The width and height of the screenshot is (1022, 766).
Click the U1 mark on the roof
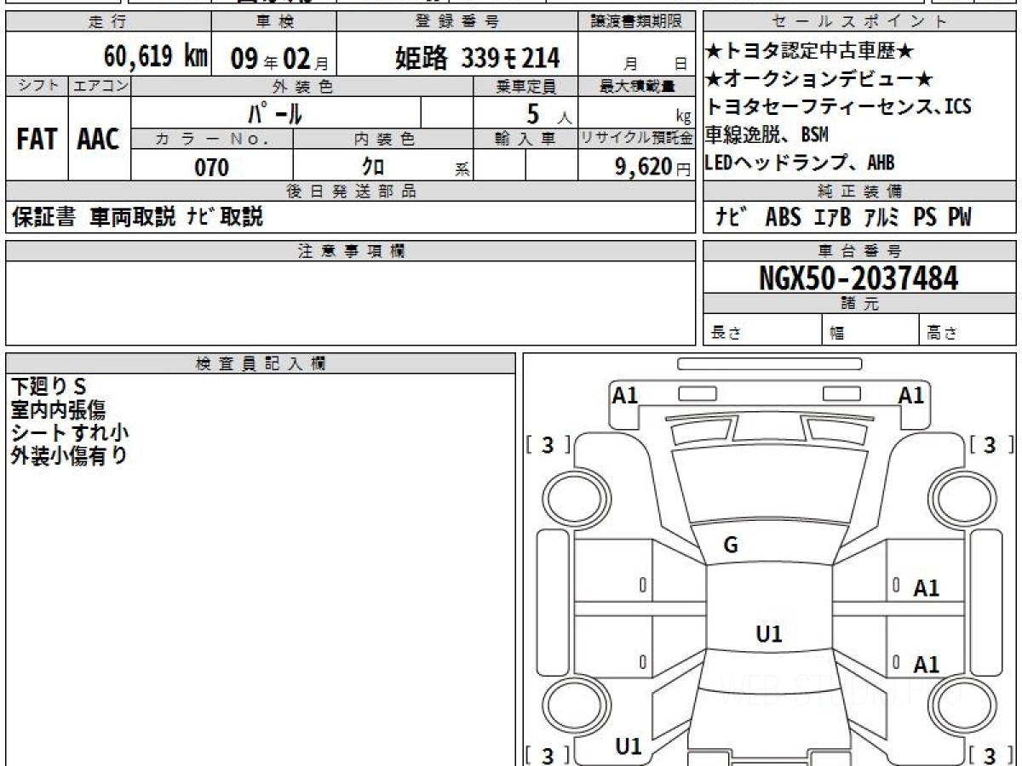point(769,634)
